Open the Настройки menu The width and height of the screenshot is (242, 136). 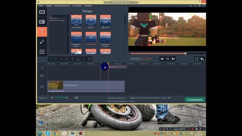tap(77, 6)
